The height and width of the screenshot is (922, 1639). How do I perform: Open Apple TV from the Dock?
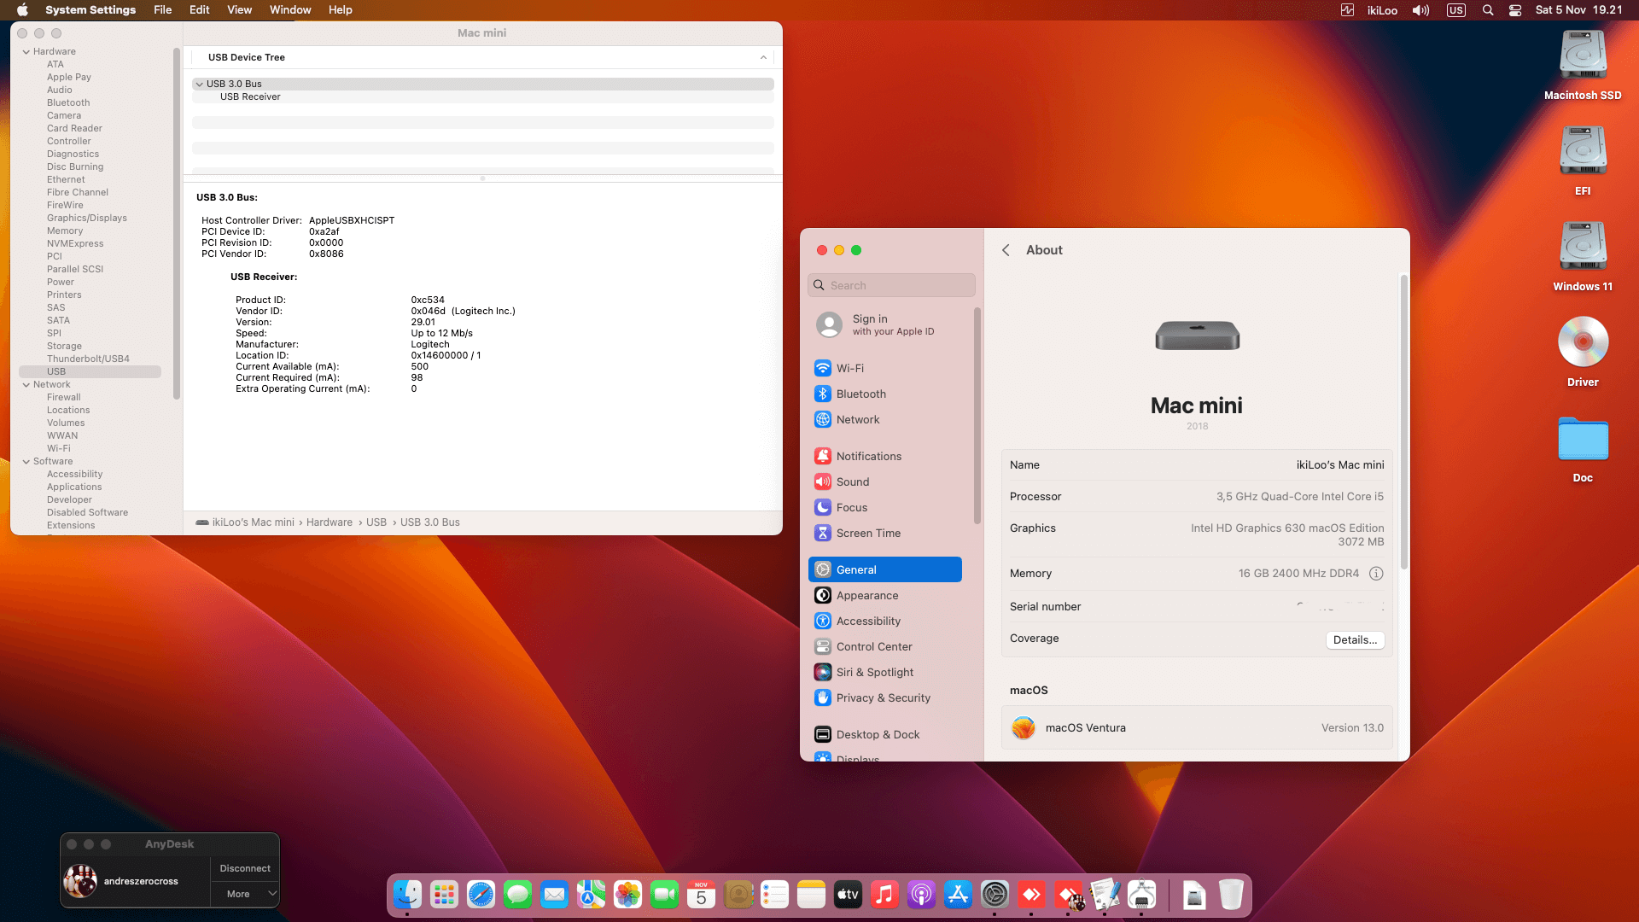[848, 895]
